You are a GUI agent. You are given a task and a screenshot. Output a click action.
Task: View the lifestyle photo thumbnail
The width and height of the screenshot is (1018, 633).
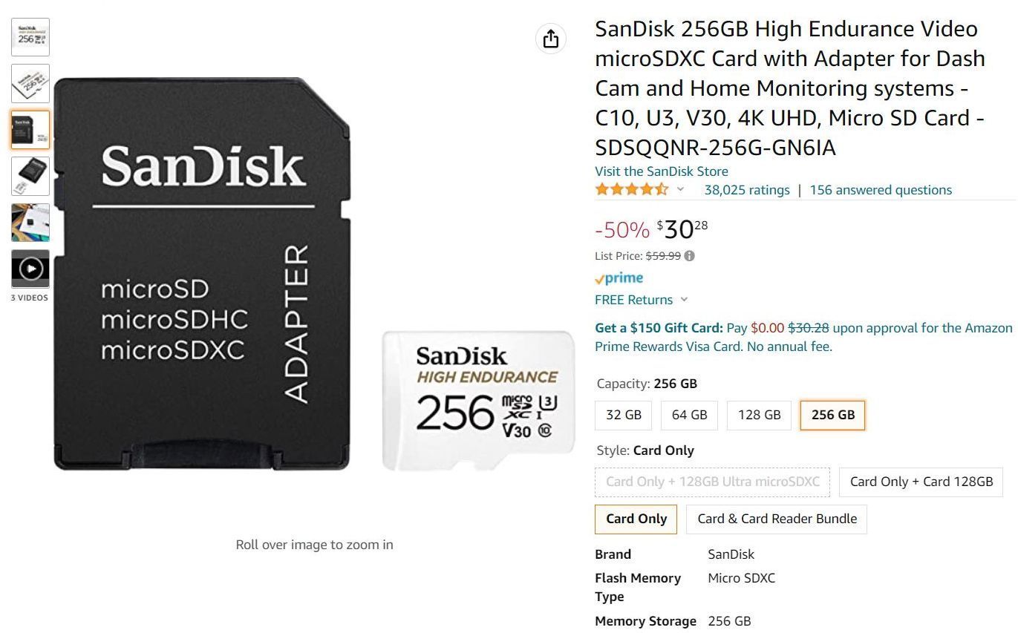30,222
